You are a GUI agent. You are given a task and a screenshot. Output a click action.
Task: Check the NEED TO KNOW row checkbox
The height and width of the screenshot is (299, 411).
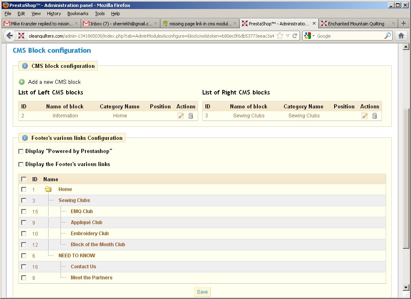point(24,255)
